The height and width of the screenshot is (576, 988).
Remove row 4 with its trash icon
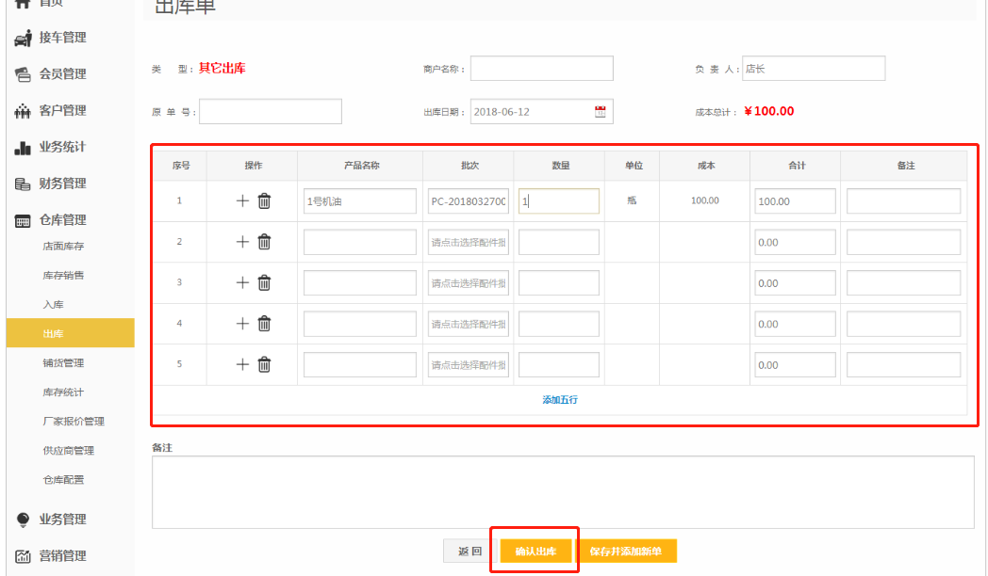tap(265, 324)
